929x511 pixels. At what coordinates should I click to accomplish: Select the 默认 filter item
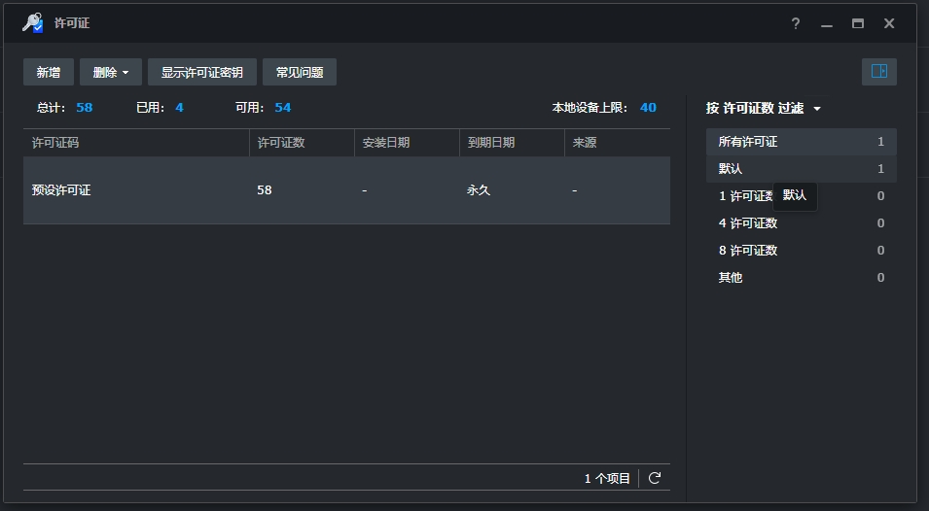click(731, 169)
